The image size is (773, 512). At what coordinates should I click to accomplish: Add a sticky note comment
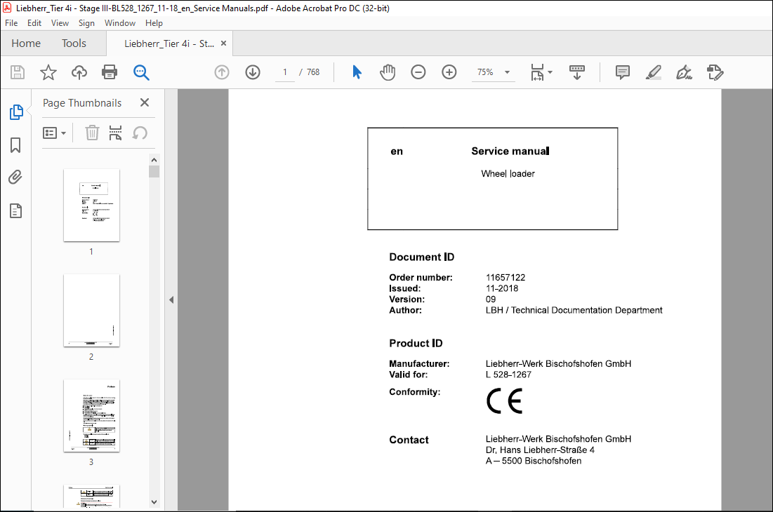coord(623,72)
